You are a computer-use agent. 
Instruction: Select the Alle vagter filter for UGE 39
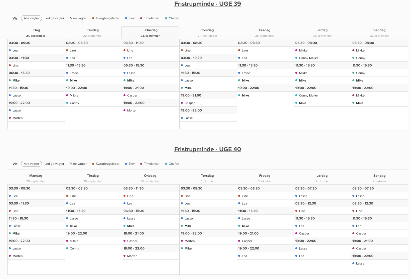[31, 18]
